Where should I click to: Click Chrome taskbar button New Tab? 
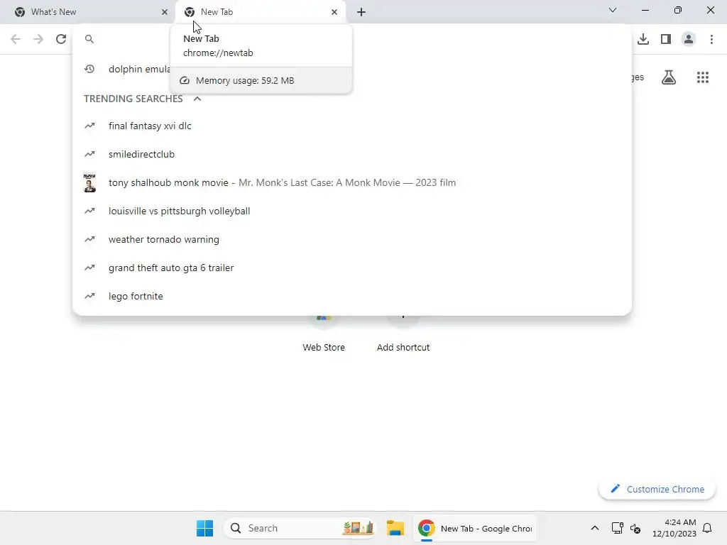click(475, 528)
